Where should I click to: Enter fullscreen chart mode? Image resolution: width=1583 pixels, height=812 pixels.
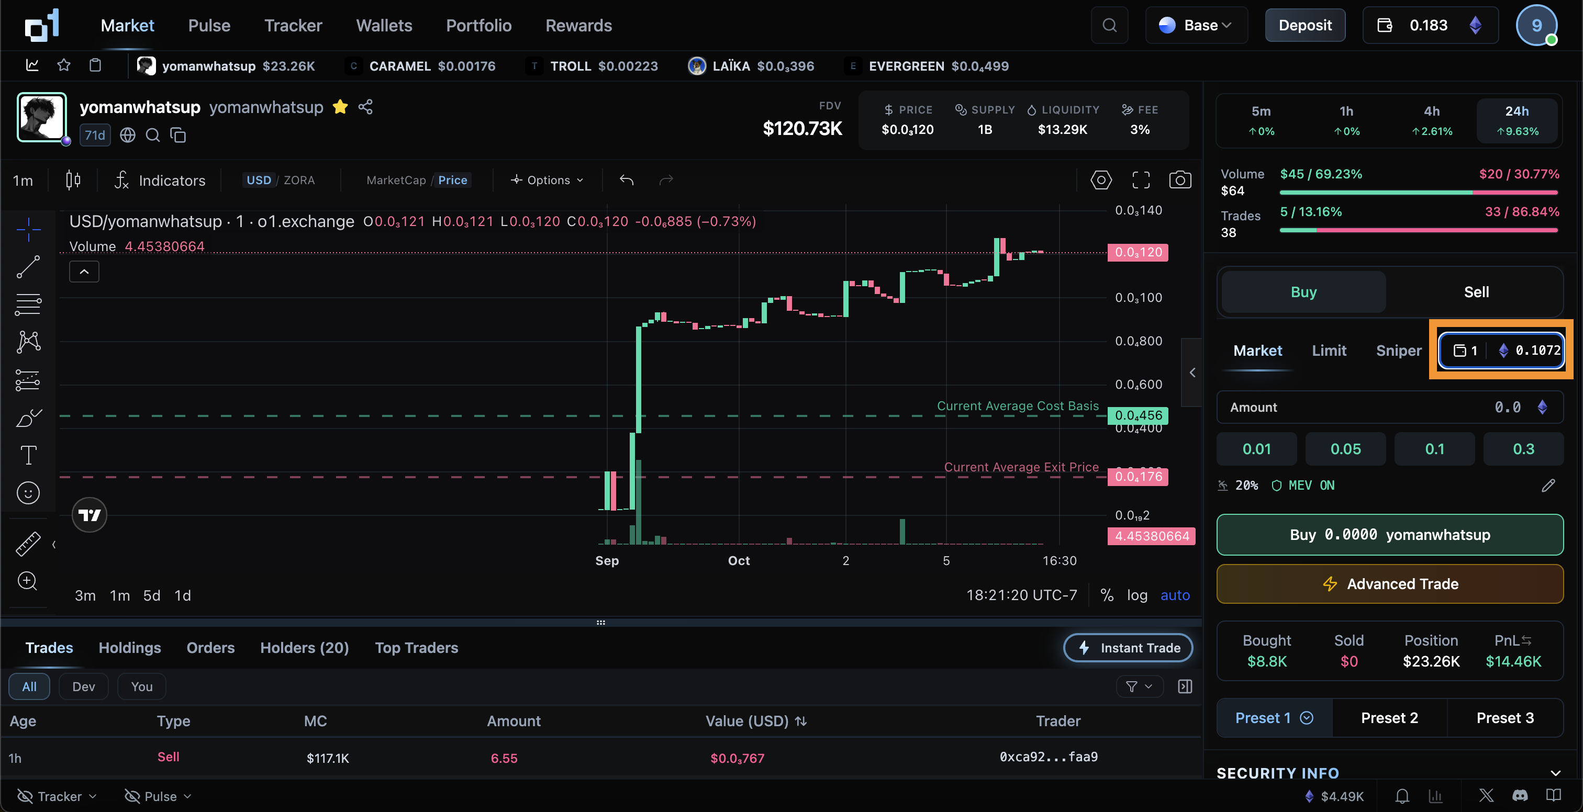click(x=1141, y=180)
